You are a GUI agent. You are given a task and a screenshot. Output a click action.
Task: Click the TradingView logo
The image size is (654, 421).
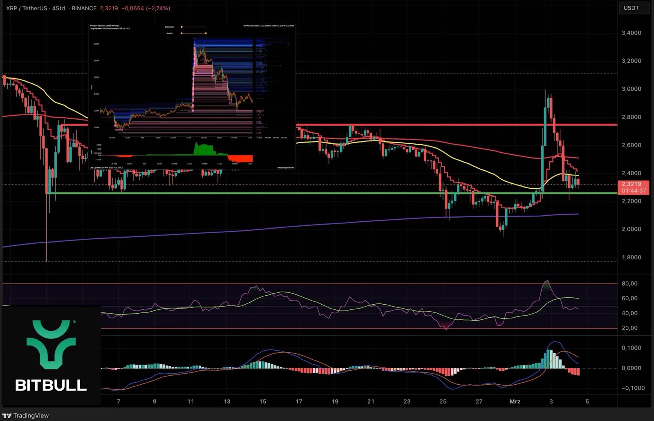[x=25, y=415]
